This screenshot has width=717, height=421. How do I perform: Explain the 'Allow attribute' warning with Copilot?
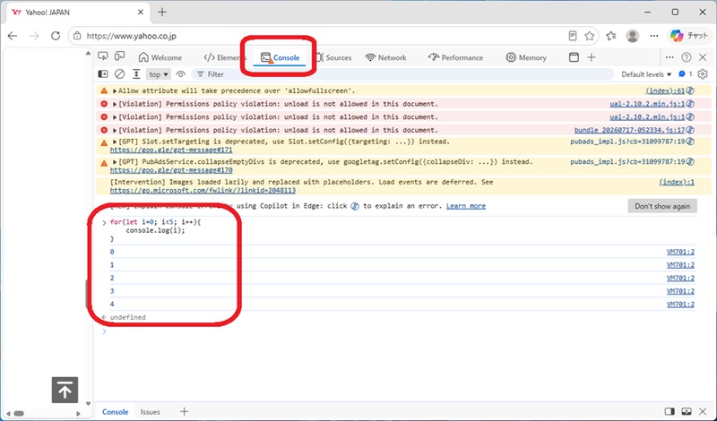click(690, 90)
